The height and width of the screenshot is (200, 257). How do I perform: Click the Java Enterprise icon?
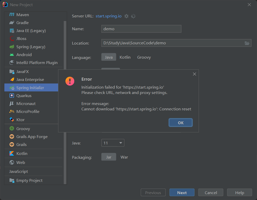(12, 79)
